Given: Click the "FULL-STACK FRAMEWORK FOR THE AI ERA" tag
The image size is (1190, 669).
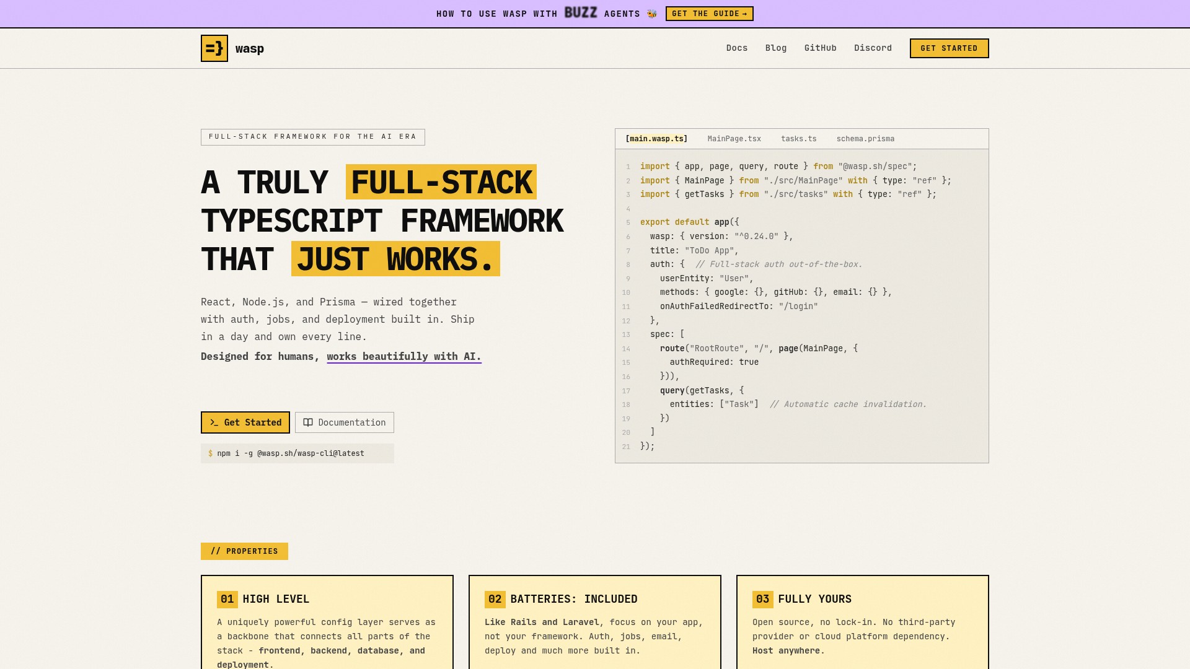Looking at the screenshot, I should [x=313, y=137].
